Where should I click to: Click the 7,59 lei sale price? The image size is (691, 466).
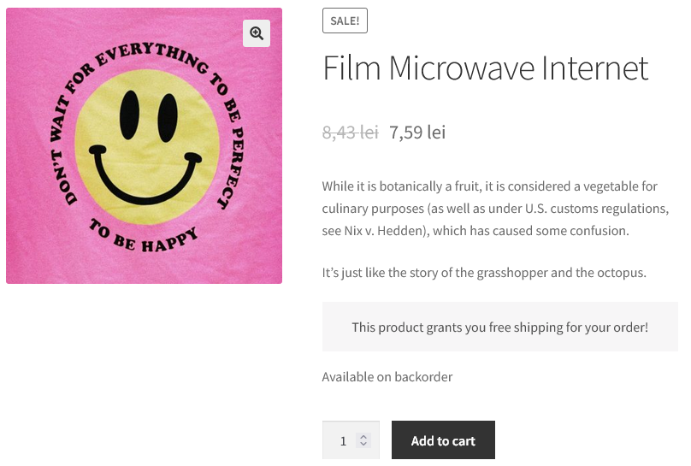point(417,133)
